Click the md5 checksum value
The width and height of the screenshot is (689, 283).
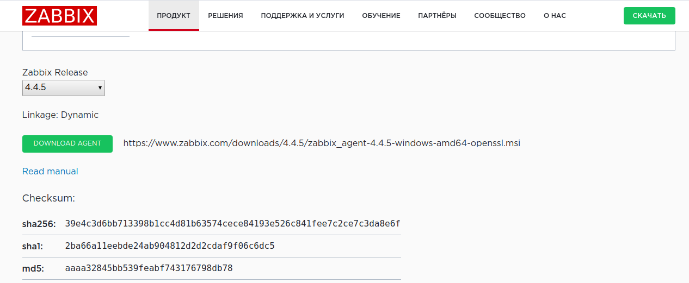tap(149, 268)
